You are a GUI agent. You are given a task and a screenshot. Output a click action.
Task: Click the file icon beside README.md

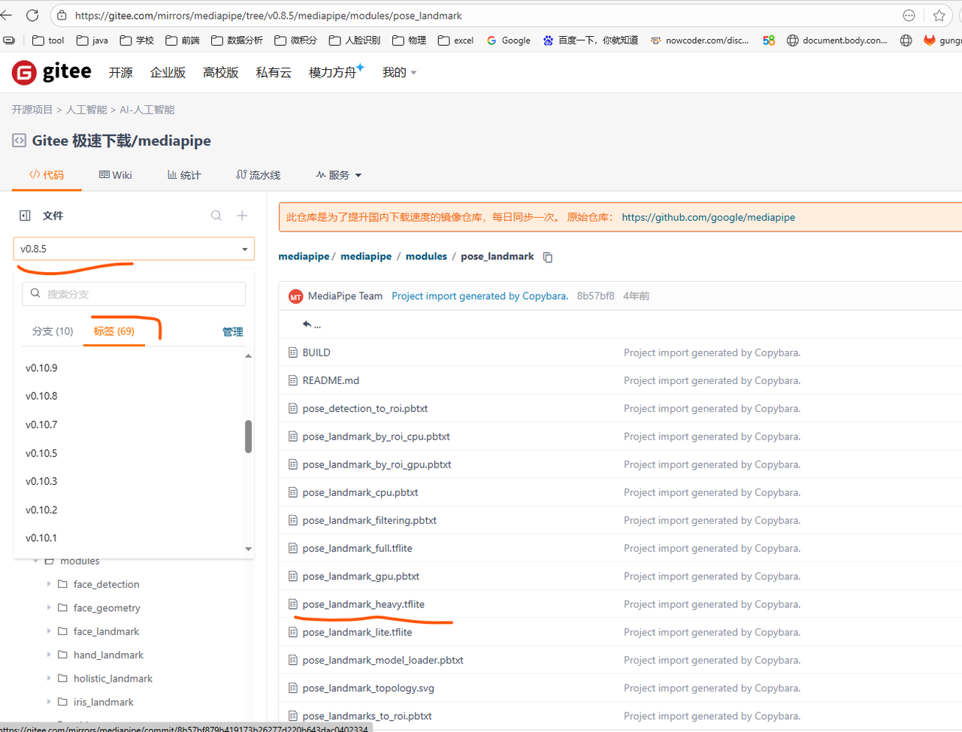click(x=293, y=380)
